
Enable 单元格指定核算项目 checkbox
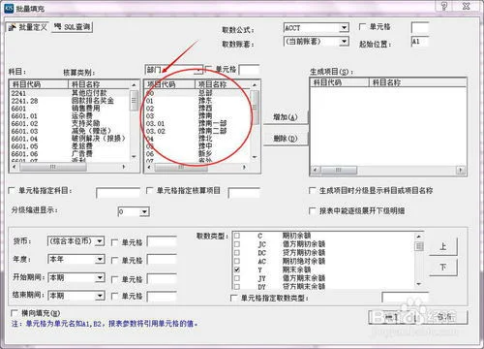(150, 190)
